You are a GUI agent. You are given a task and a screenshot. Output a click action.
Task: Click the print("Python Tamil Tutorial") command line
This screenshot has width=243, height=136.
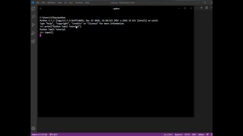[x=60, y=26]
